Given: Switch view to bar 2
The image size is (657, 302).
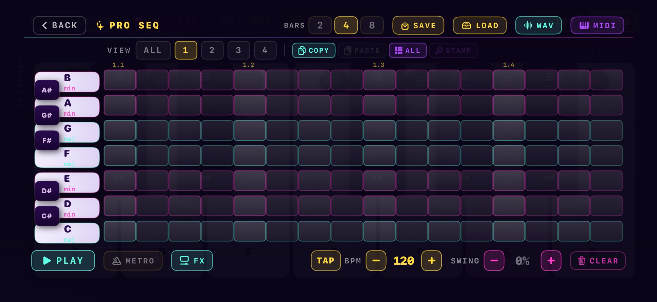Looking at the screenshot, I should (212, 50).
